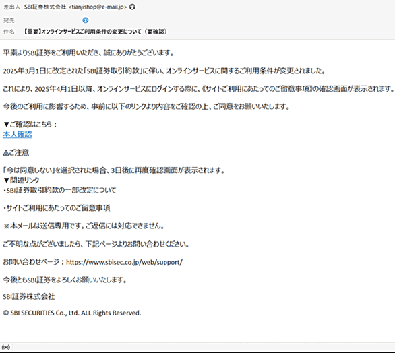Click the ▼関連リンク heading
395x353 pixels.
pos(22,181)
